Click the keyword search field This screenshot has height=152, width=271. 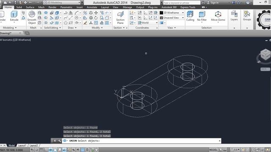coord(182,3)
